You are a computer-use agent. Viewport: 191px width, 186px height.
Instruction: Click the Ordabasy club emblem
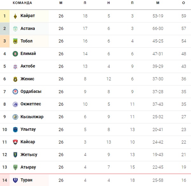[15, 92]
